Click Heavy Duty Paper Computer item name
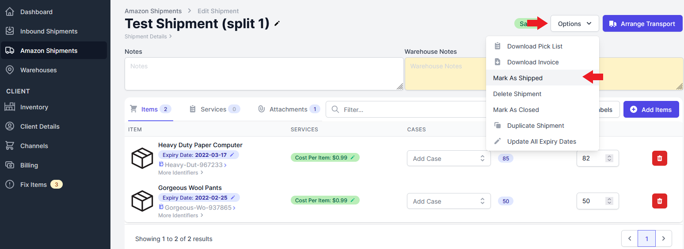Viewport: 684px width, 249px height. click(x=200, y=145)
